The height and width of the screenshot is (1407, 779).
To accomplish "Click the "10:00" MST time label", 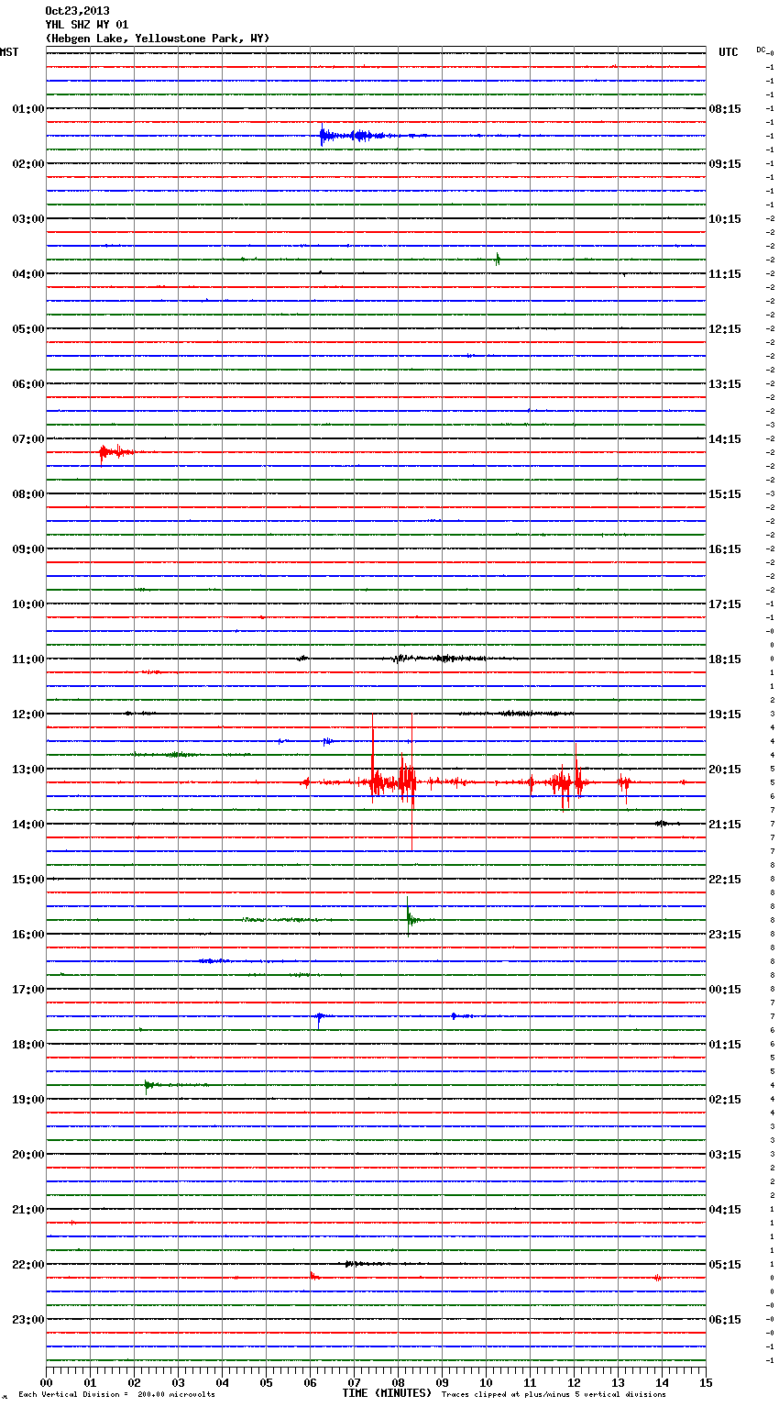I will (x=28, y=604).
